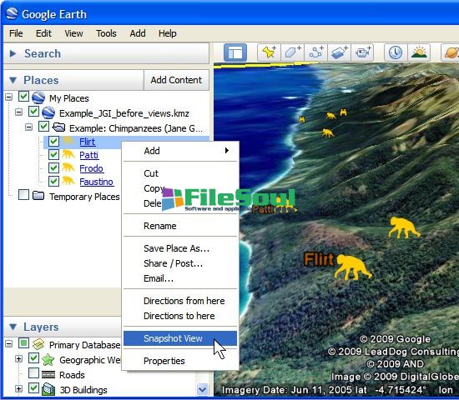Image resolution: width=459 pixels, height=400 pixels.
Task: Expand the Search panel
Action: click(13, 53)
